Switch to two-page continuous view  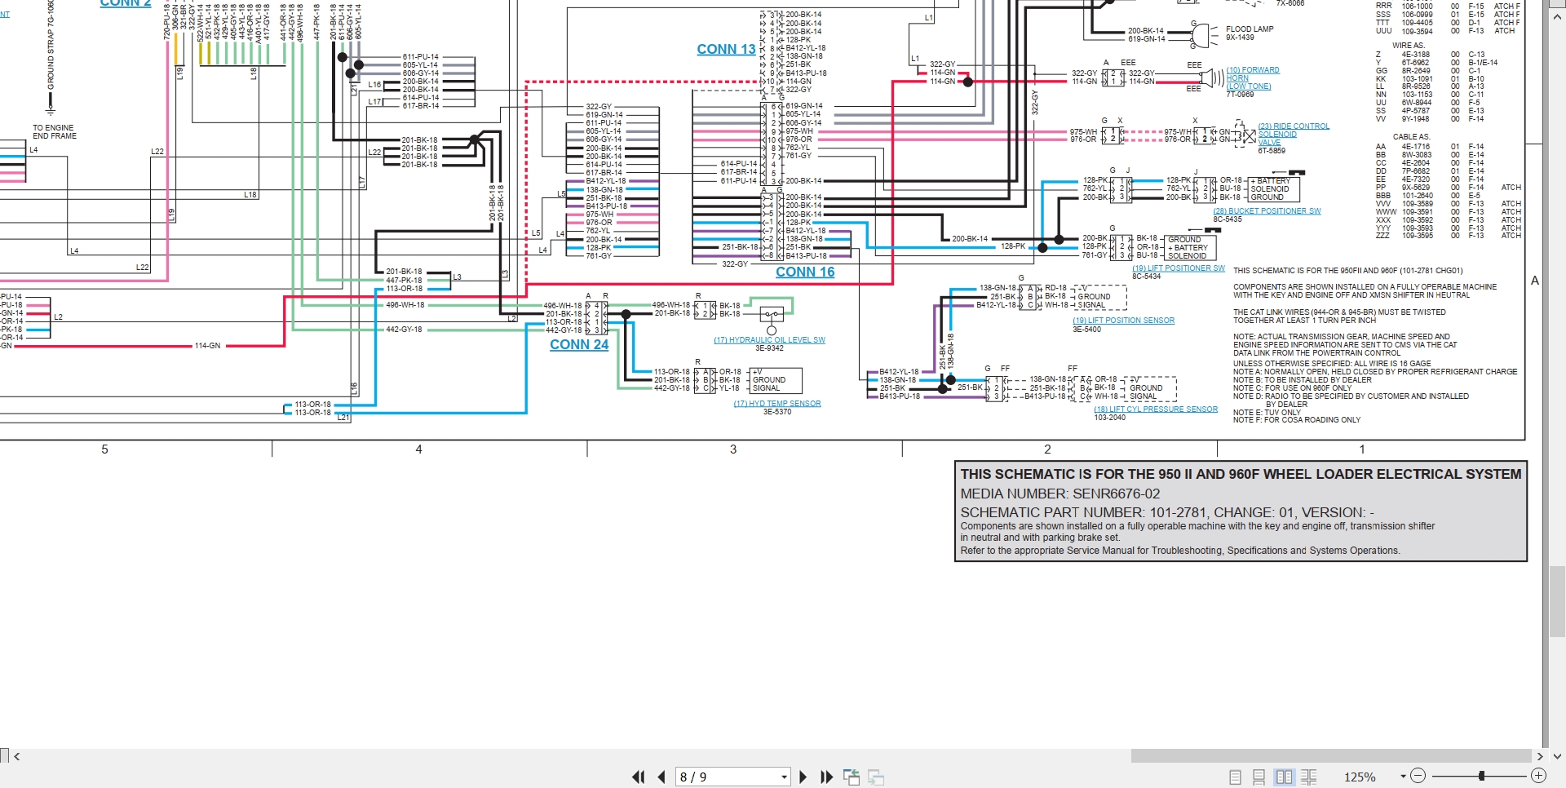[1308, 777]
